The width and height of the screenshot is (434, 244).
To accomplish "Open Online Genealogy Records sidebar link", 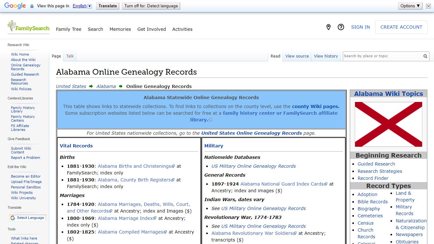I will click(26, 67).
